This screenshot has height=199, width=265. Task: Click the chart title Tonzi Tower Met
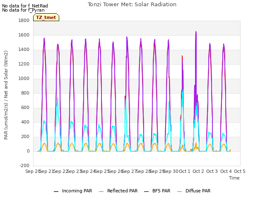coord(132,5)
